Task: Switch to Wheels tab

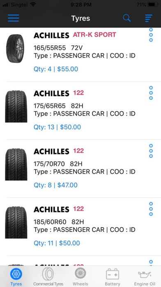Action: [x=80, y=277]
